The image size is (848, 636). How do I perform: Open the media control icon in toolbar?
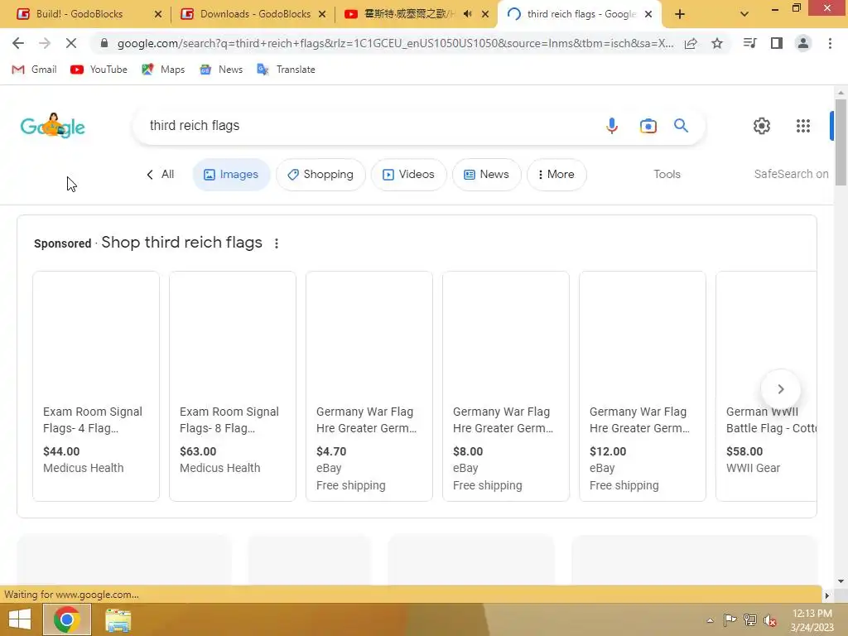point(749,43)
